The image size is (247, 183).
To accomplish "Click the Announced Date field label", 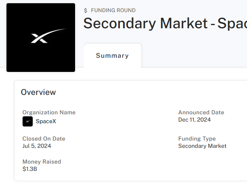I will [x=201, y=112].
